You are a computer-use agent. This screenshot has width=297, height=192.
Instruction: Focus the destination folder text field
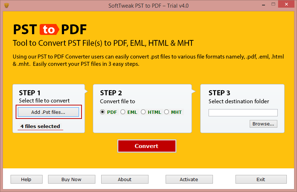click(x=243, y=113)
